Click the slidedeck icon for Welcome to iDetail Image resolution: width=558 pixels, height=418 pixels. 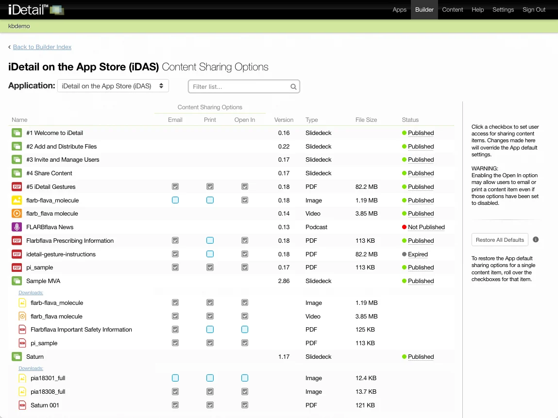(x=17, y=133)
